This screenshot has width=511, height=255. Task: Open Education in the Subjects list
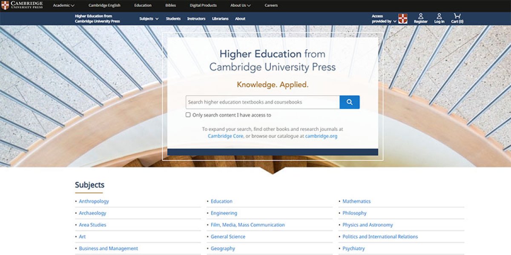[221, 201]
